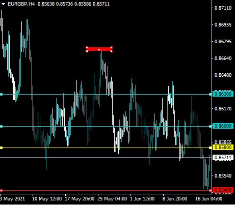Click the 0.86795 price scale label
Viewport: 235px width, 205px height.
click(x=223, y=42)
